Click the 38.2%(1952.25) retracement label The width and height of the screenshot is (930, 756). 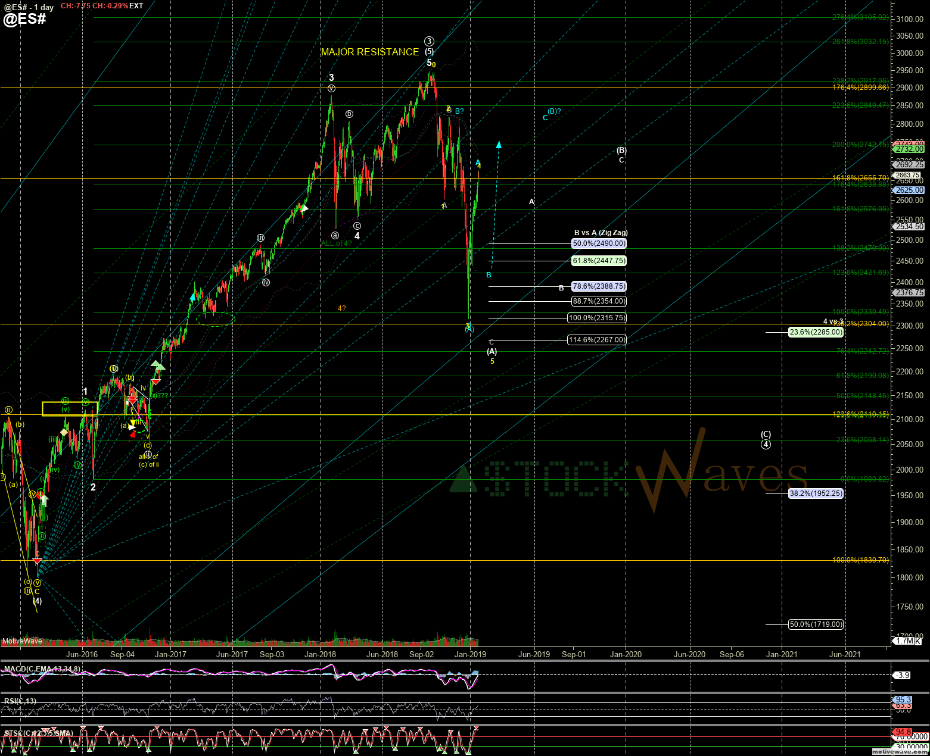[x=816, y=493]
